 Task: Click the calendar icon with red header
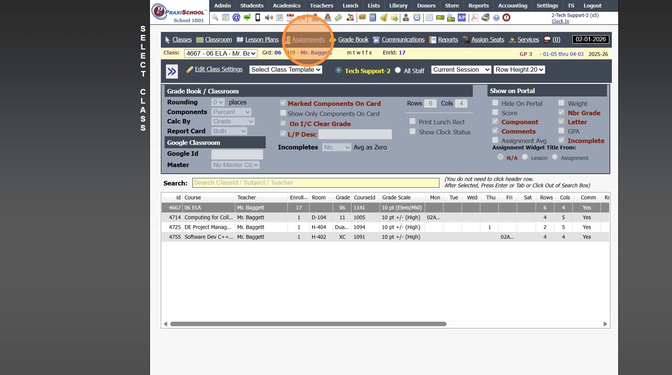(290, 18)
